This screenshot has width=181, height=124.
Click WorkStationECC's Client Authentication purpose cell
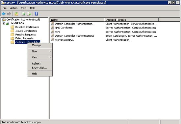coord(117,40)
